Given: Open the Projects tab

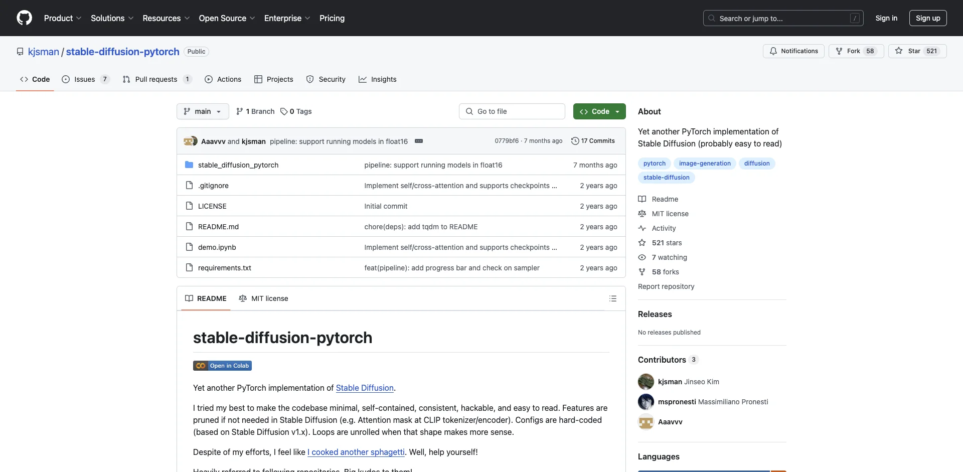Looking at the screenshot, I should tap(274, 79).
